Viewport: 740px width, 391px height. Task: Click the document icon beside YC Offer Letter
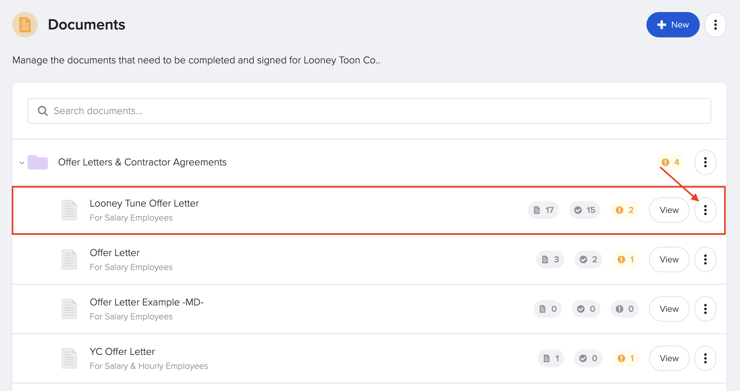(69, 358)
